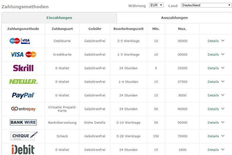Screen dimensions: 232x155
Task: Click the Scheck payment type cell
Action: point(62,136)
